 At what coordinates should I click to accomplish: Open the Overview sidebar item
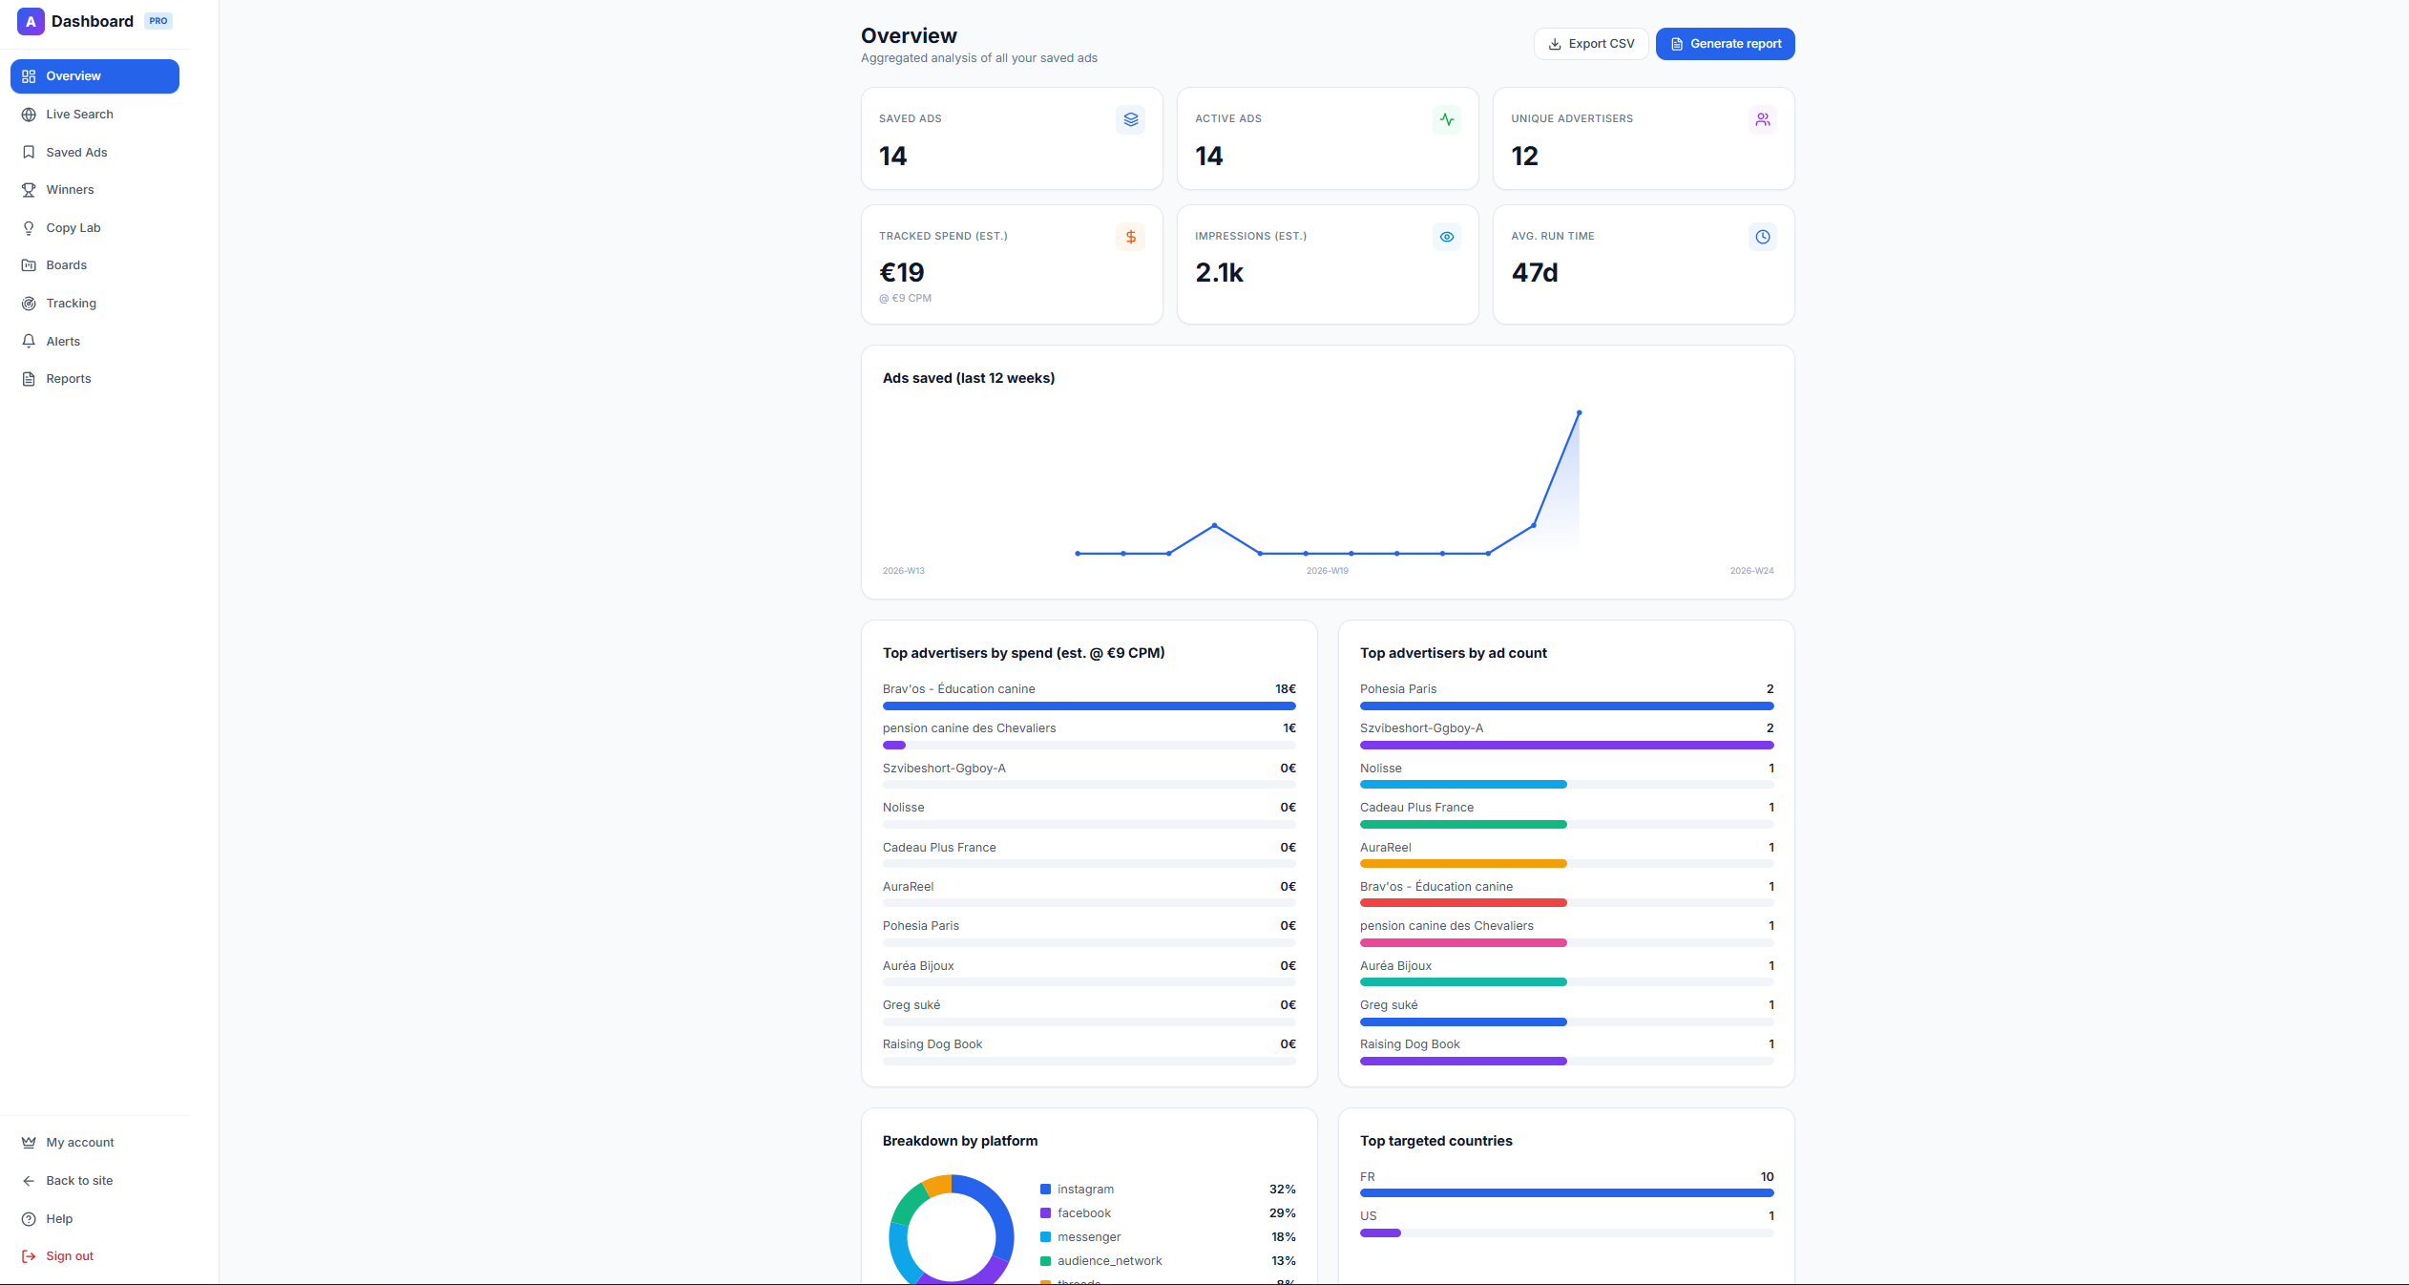(94, 76)
